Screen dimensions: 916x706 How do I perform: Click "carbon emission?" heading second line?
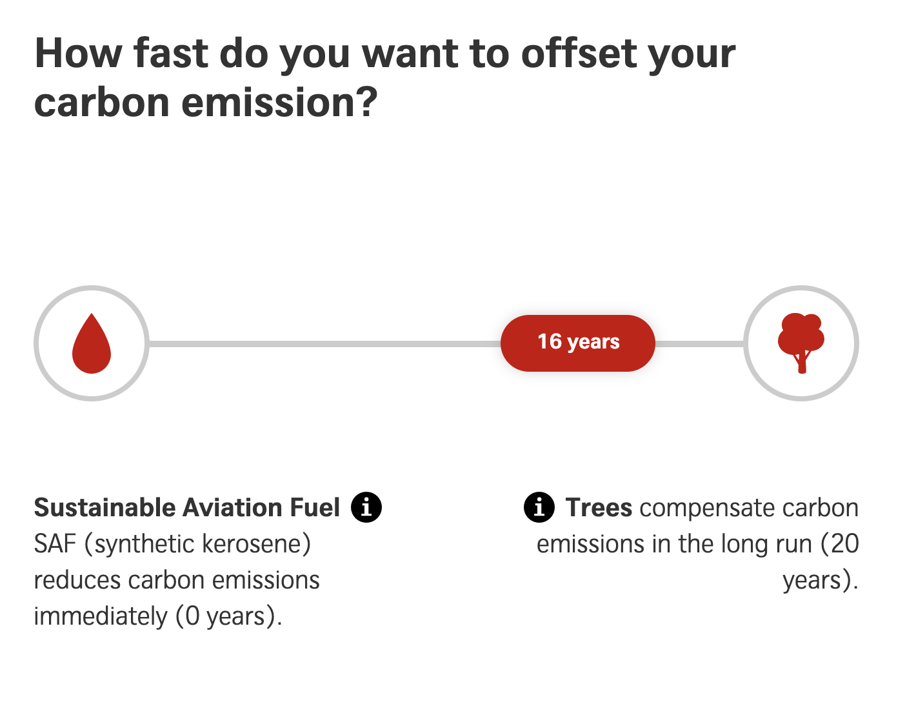tap(205, 102)
